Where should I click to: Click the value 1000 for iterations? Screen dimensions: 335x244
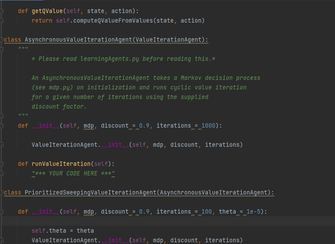click(208, 125)
